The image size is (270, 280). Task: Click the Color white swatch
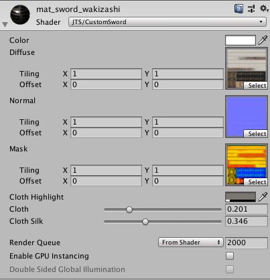coord(241,40)
